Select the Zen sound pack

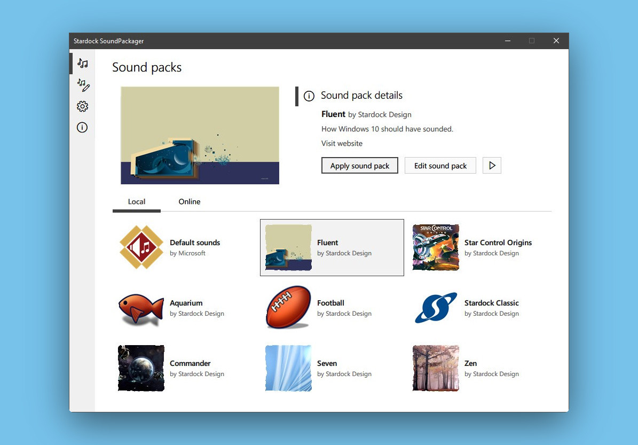click(436, 368)
